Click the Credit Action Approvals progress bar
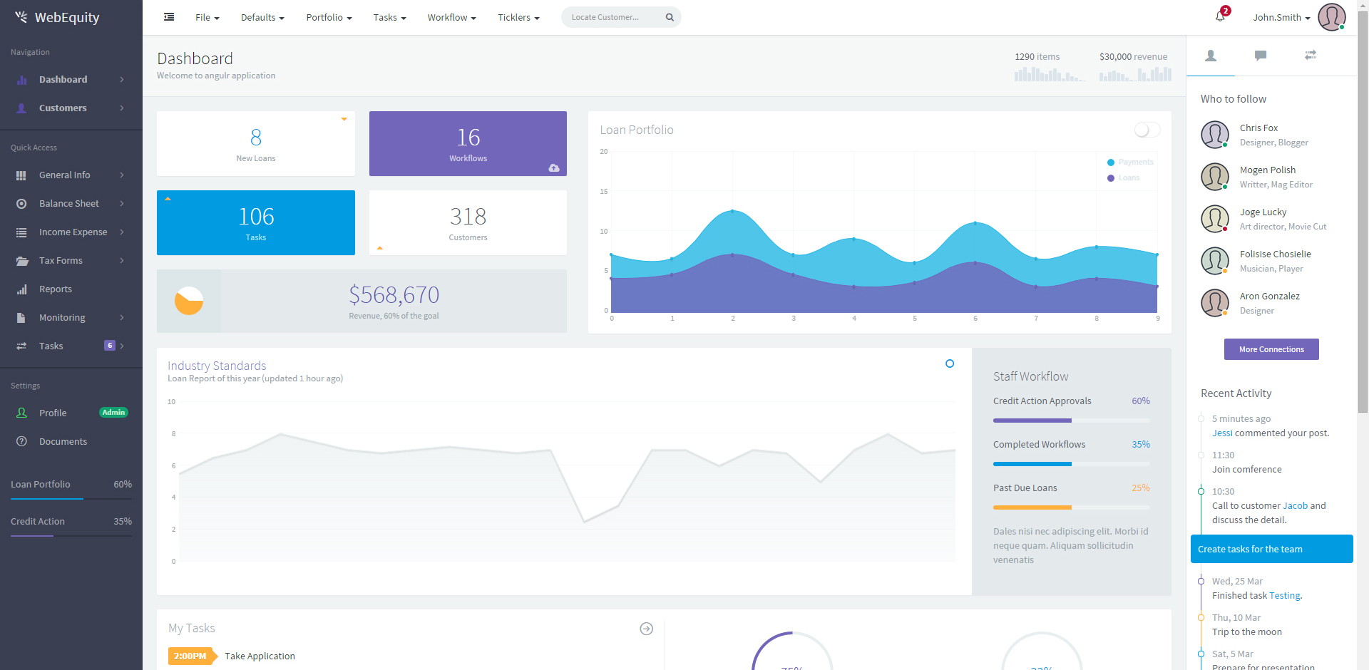Viewport: 1369px width, 670px height. 1071,421
